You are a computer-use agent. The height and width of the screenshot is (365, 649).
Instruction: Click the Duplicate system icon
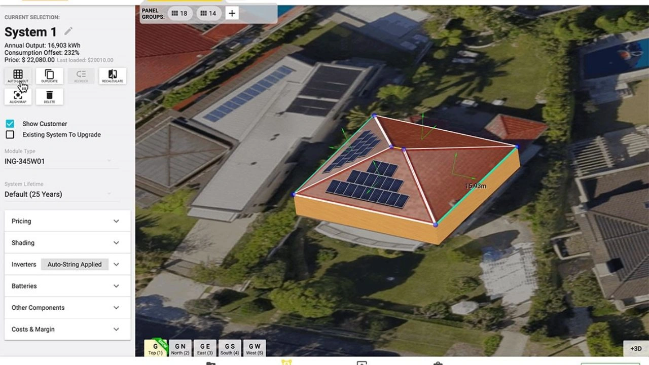click(49, 76)
